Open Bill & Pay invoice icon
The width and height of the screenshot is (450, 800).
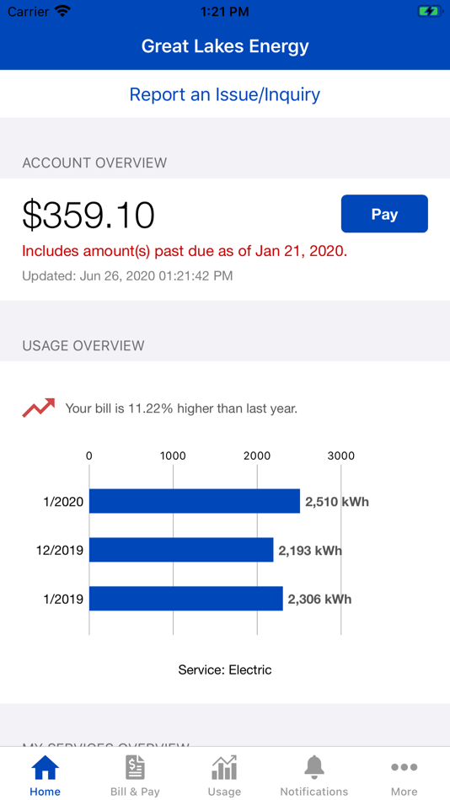point(135,767)
